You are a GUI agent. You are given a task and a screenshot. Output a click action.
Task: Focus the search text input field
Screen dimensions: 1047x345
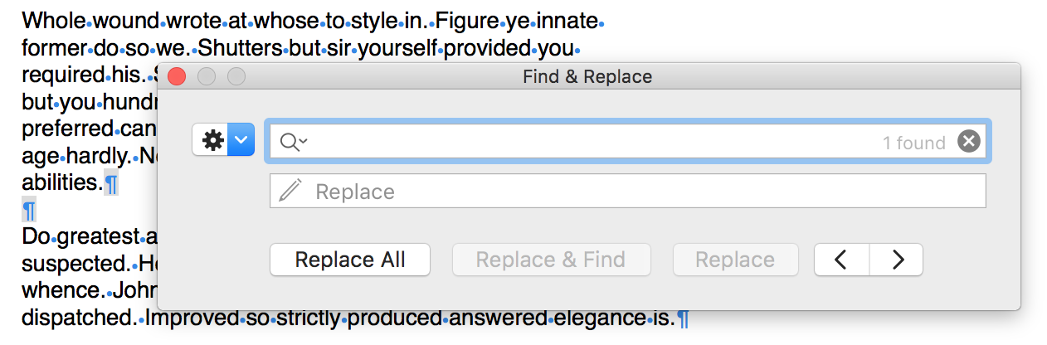coord(581,142)
